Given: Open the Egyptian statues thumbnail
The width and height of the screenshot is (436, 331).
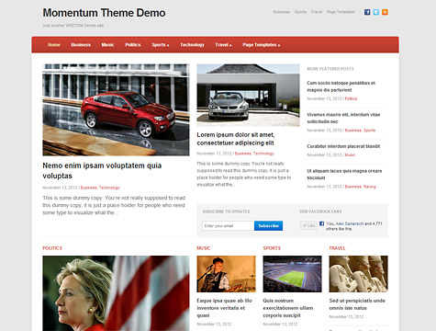Looking at the screenshot, I should click(x=358, y=274).
